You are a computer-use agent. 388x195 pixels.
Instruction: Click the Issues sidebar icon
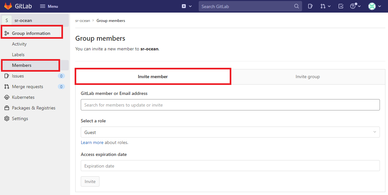(6, 76)
